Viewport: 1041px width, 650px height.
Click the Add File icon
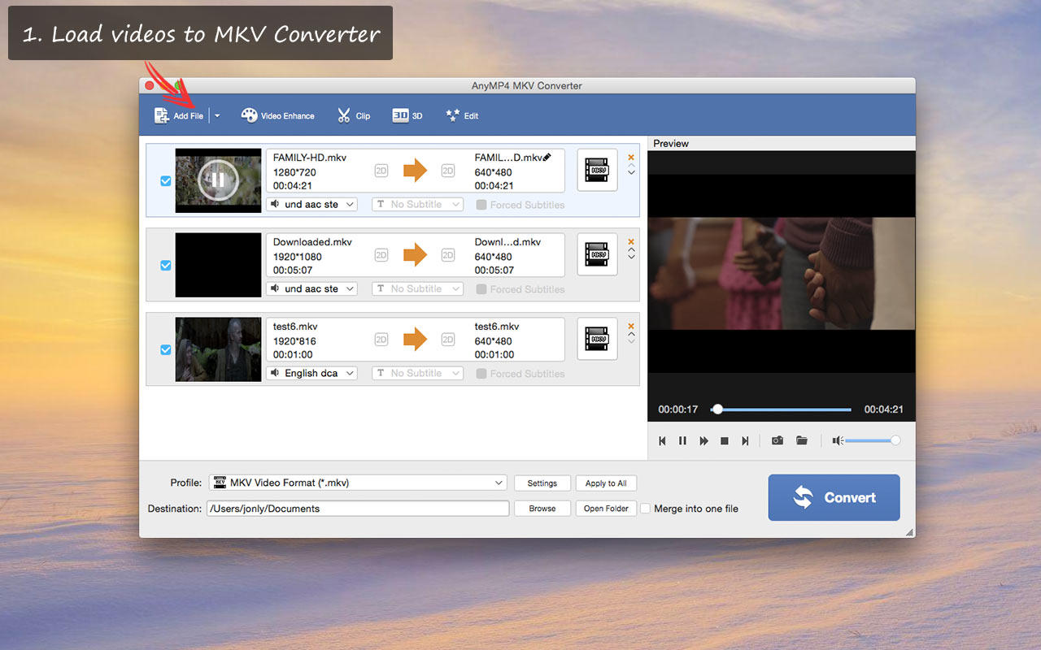click(163, 116)
